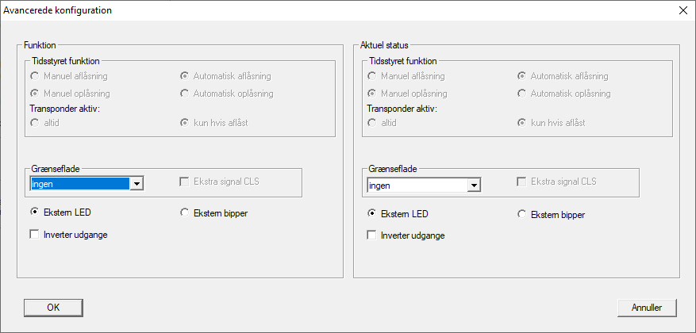The height and width of the screenshot is (333, 696).
Task: Select Ekstern LED under Aktuel status
Action: pos(373,213)
